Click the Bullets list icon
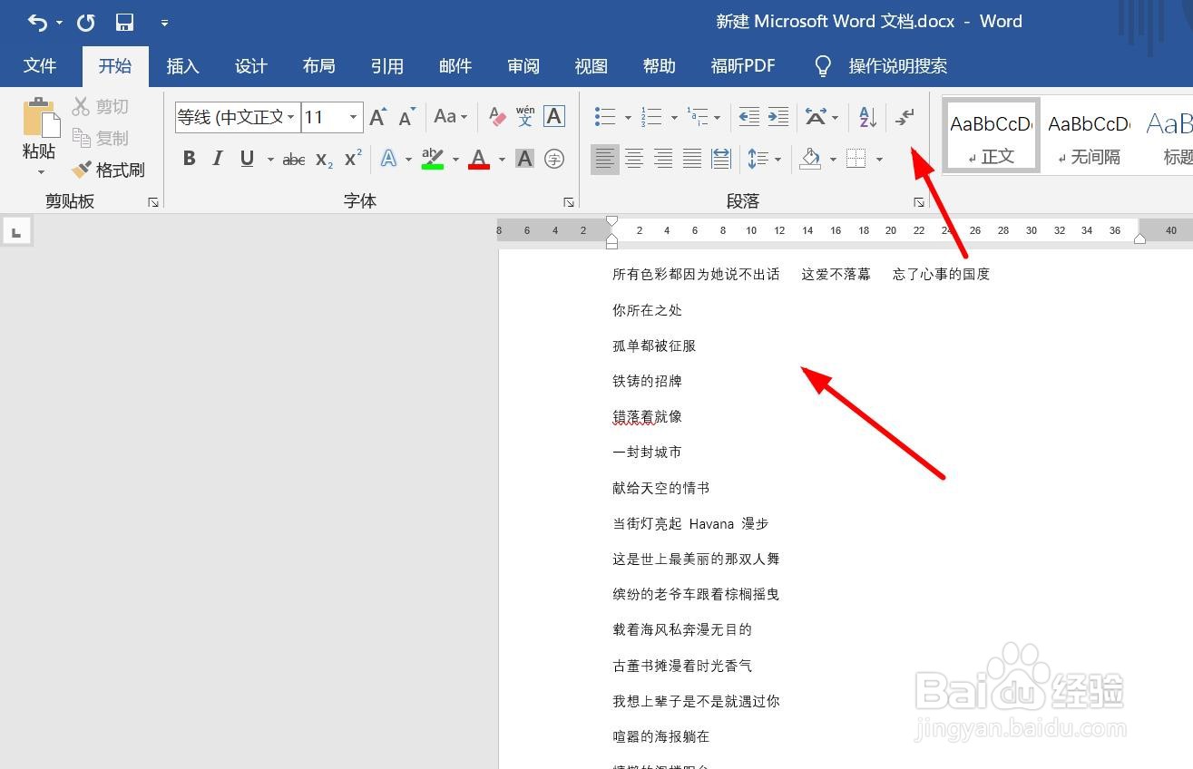The height and width of the screenshot is (769, 1193). (605, 116)
